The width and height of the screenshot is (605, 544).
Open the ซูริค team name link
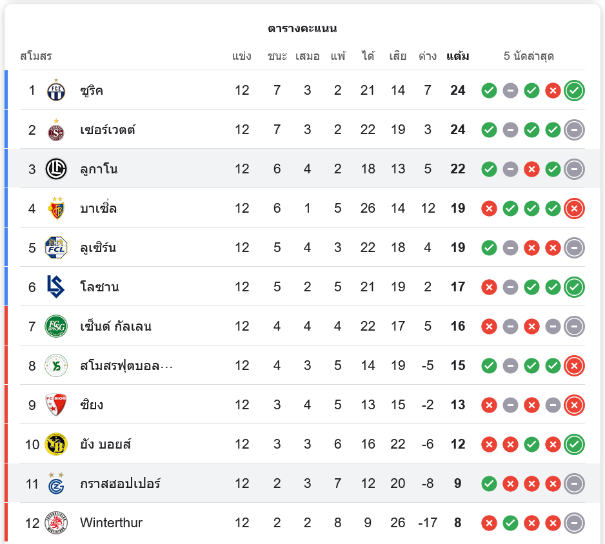coord(92,91)
